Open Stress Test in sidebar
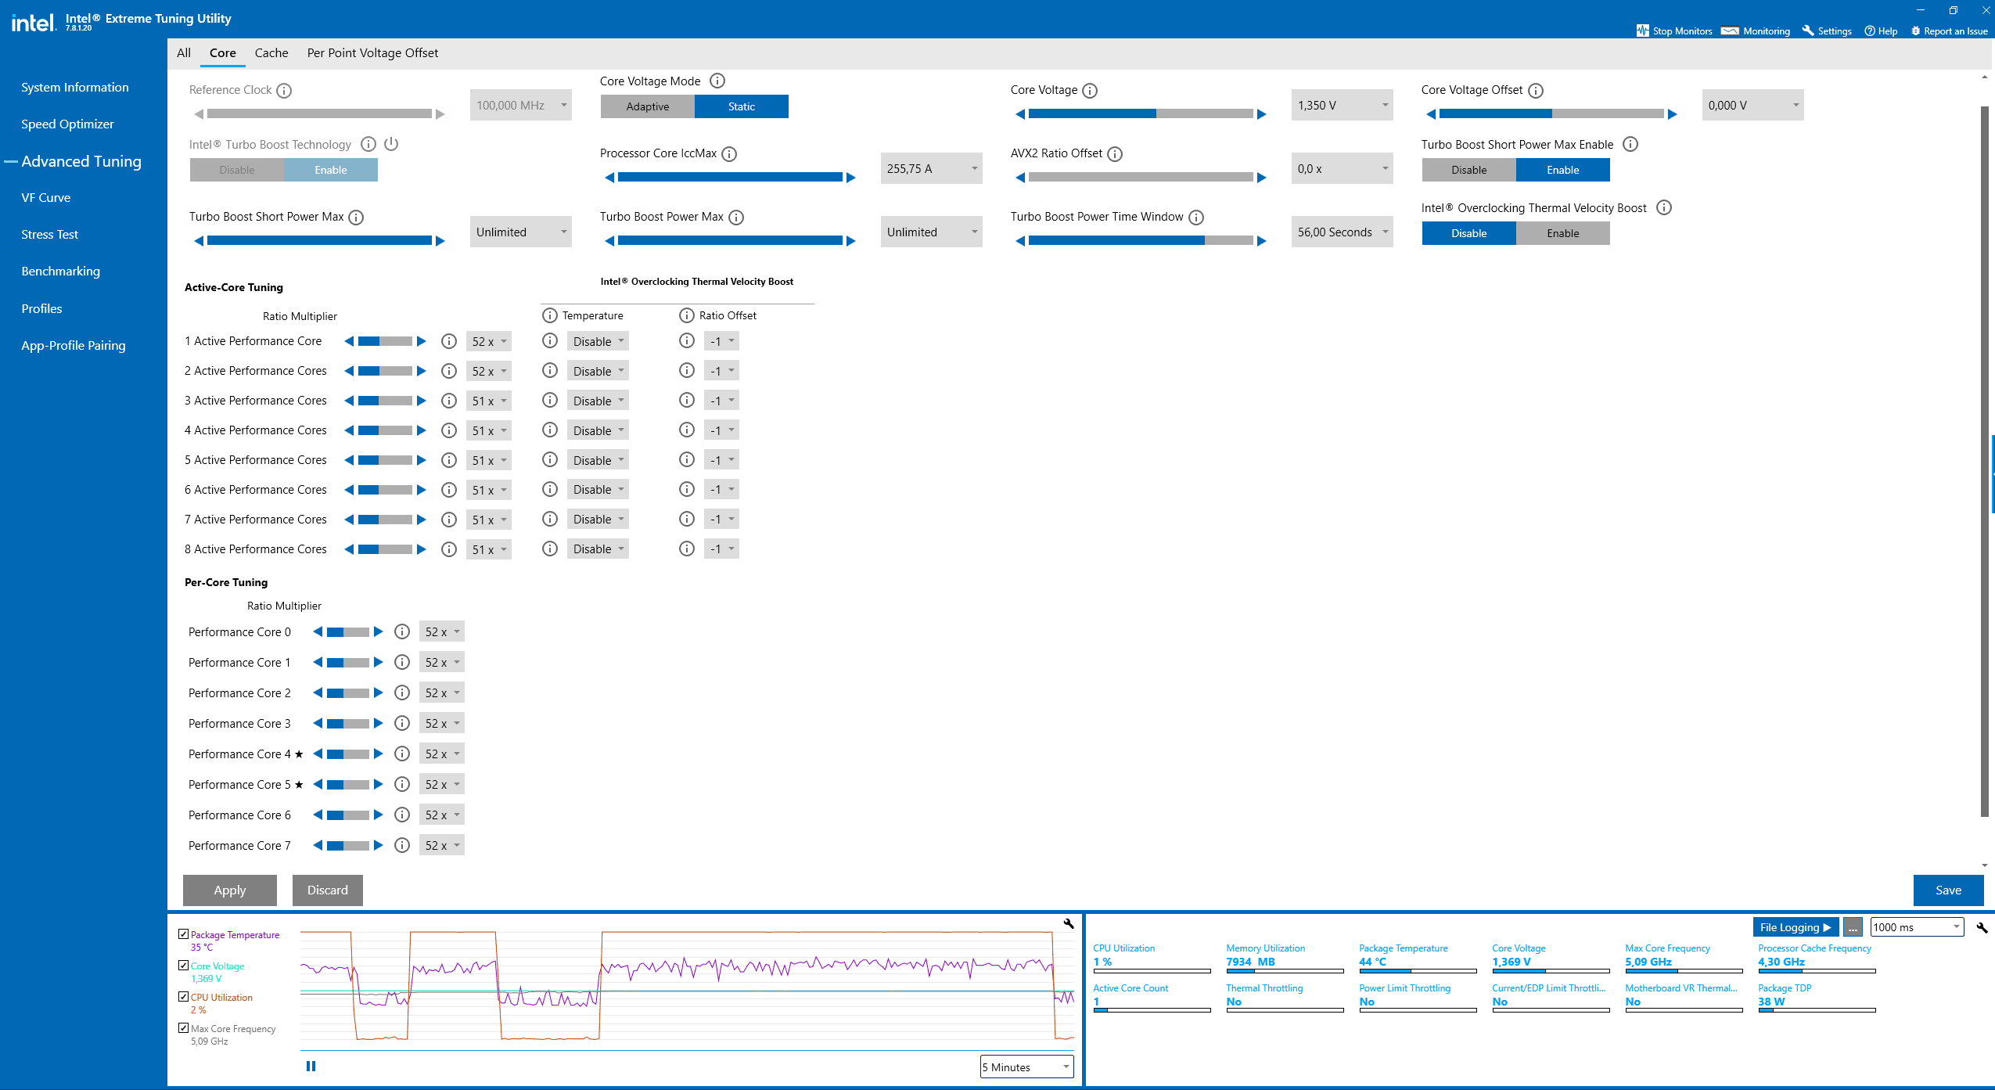 click(50, 235)
